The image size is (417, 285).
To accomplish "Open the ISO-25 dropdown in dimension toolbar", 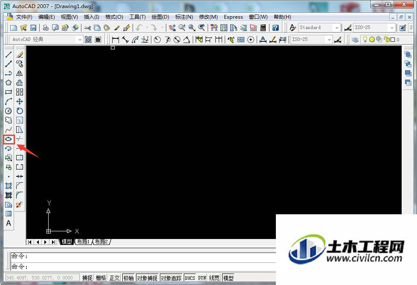I will click(329, 40).
